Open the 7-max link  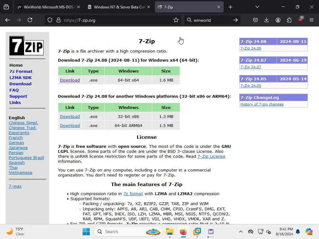15,186
